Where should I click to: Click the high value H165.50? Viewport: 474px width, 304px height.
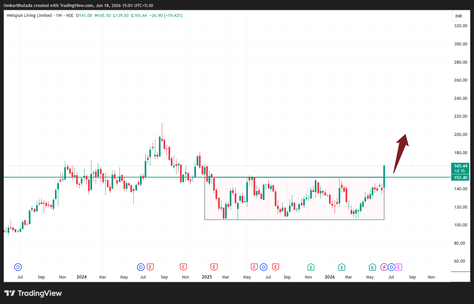click(x=103, y=16)
